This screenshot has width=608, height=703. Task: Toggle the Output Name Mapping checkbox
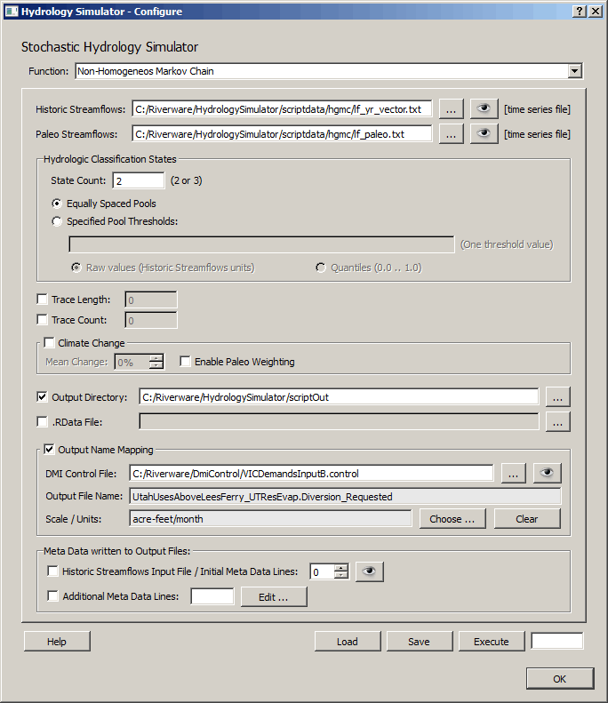(x=49, y=449)
